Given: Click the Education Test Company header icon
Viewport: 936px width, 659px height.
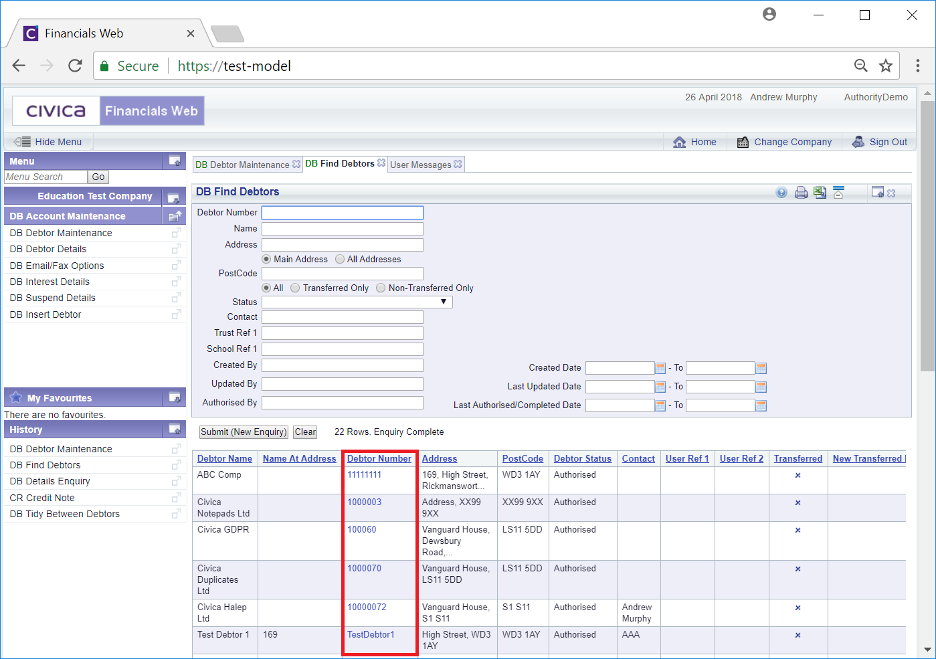Looking at the screenshot, I should [173, 197].
